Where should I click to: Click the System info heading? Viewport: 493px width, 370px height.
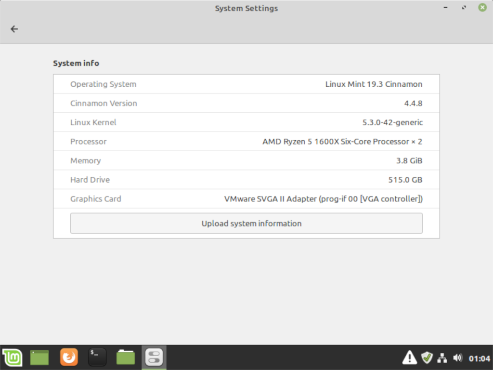[76, 63]
